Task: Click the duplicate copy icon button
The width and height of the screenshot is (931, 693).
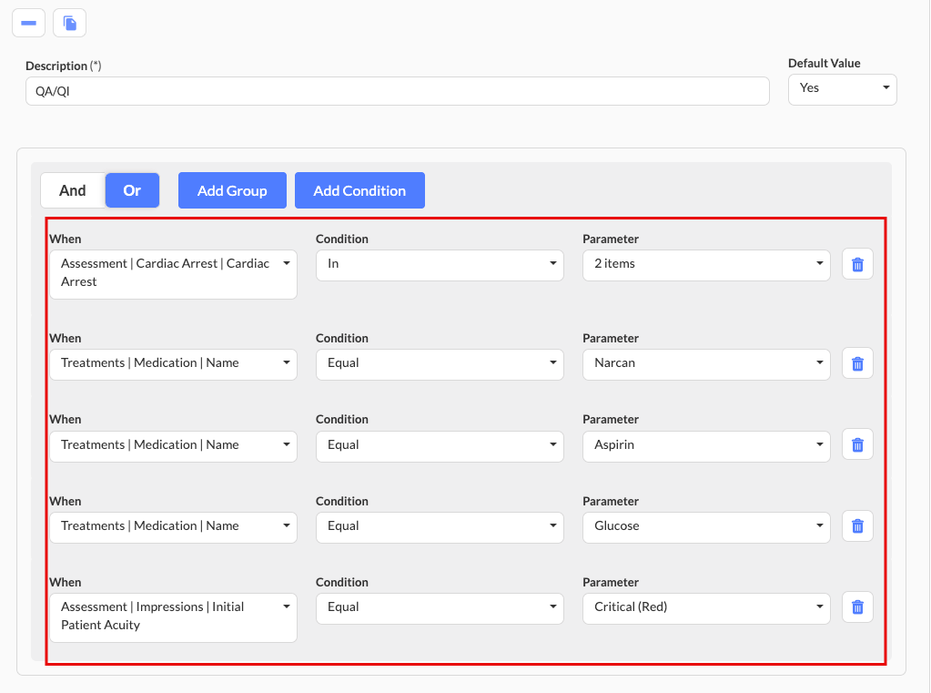Action: click(69, 23)
